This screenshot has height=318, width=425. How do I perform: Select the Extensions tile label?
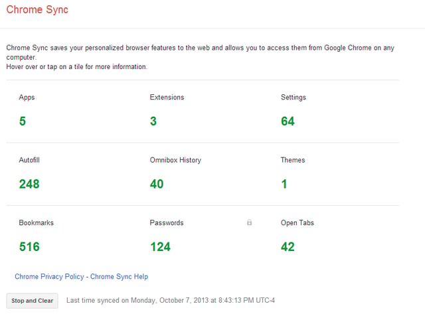click(167, 97)
